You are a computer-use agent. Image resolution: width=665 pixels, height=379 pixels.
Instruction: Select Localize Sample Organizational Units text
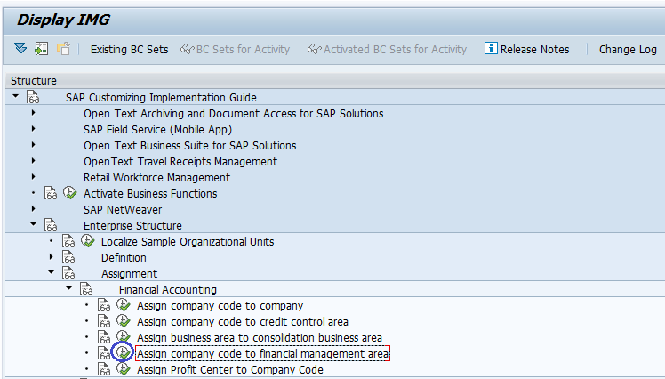188,241
